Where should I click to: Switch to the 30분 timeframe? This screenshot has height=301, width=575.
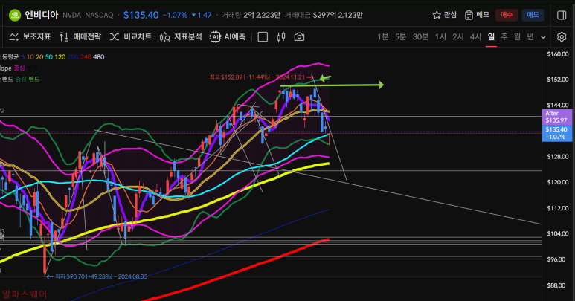[420, 37]
